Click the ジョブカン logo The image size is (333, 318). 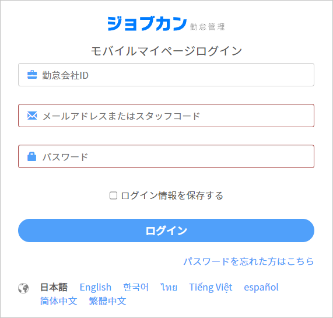click(147, 23)
